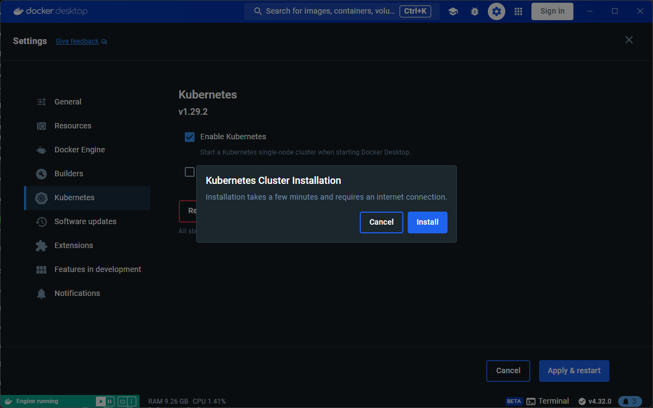Tick the unchecked box below Enable Kubernetes

point(190,172)
